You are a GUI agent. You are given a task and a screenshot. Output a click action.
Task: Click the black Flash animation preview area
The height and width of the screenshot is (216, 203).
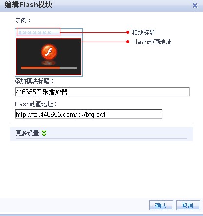pyautogui.click(x=49, y=57)
